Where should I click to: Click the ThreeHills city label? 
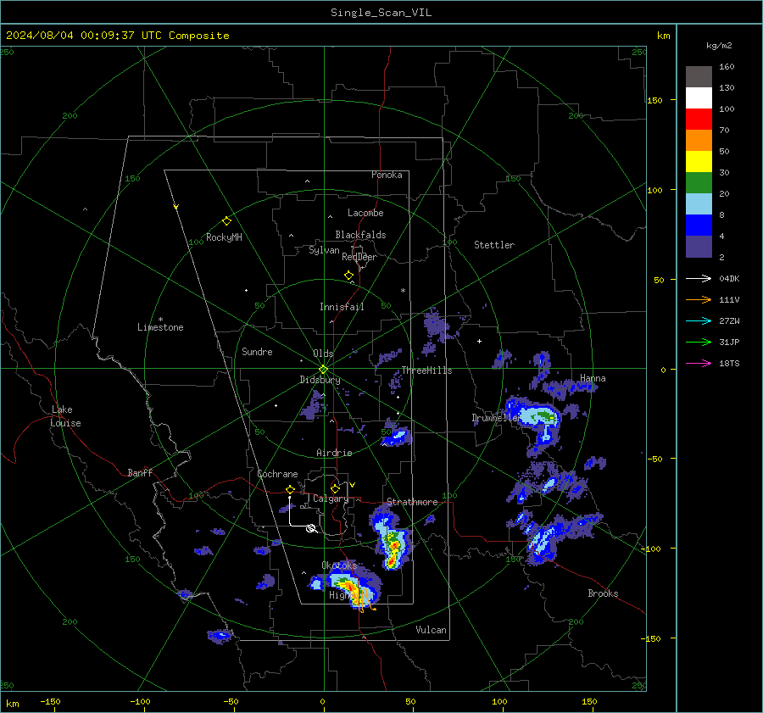point(426,370)
